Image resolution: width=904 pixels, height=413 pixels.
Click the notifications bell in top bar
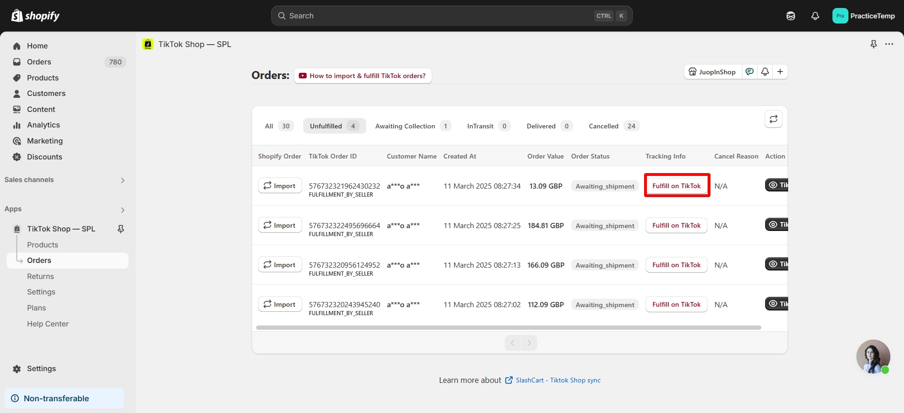click(815, 16)
